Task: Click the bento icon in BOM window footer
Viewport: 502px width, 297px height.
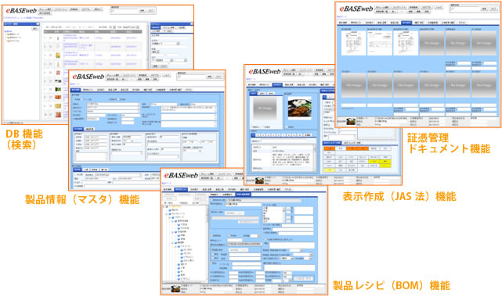Action: click(x=175, y=288)
